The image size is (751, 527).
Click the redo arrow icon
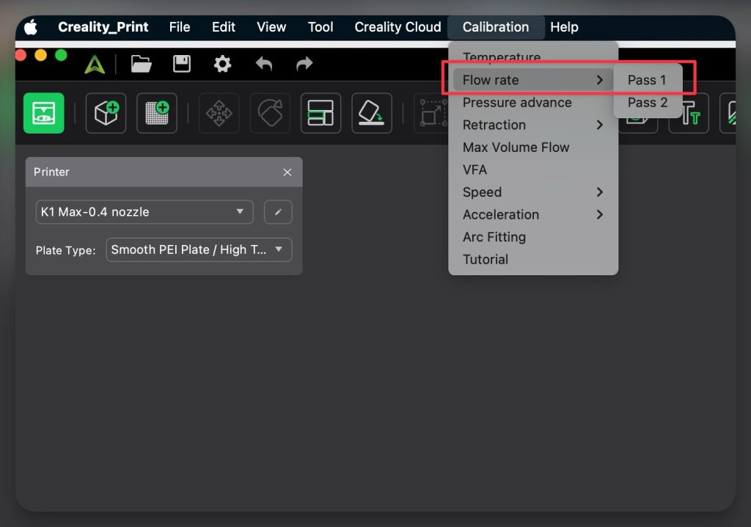pyautogui.click(x=304, y=65)
